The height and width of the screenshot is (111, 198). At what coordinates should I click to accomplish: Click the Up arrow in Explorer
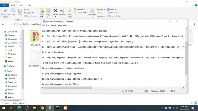(14, 24)
